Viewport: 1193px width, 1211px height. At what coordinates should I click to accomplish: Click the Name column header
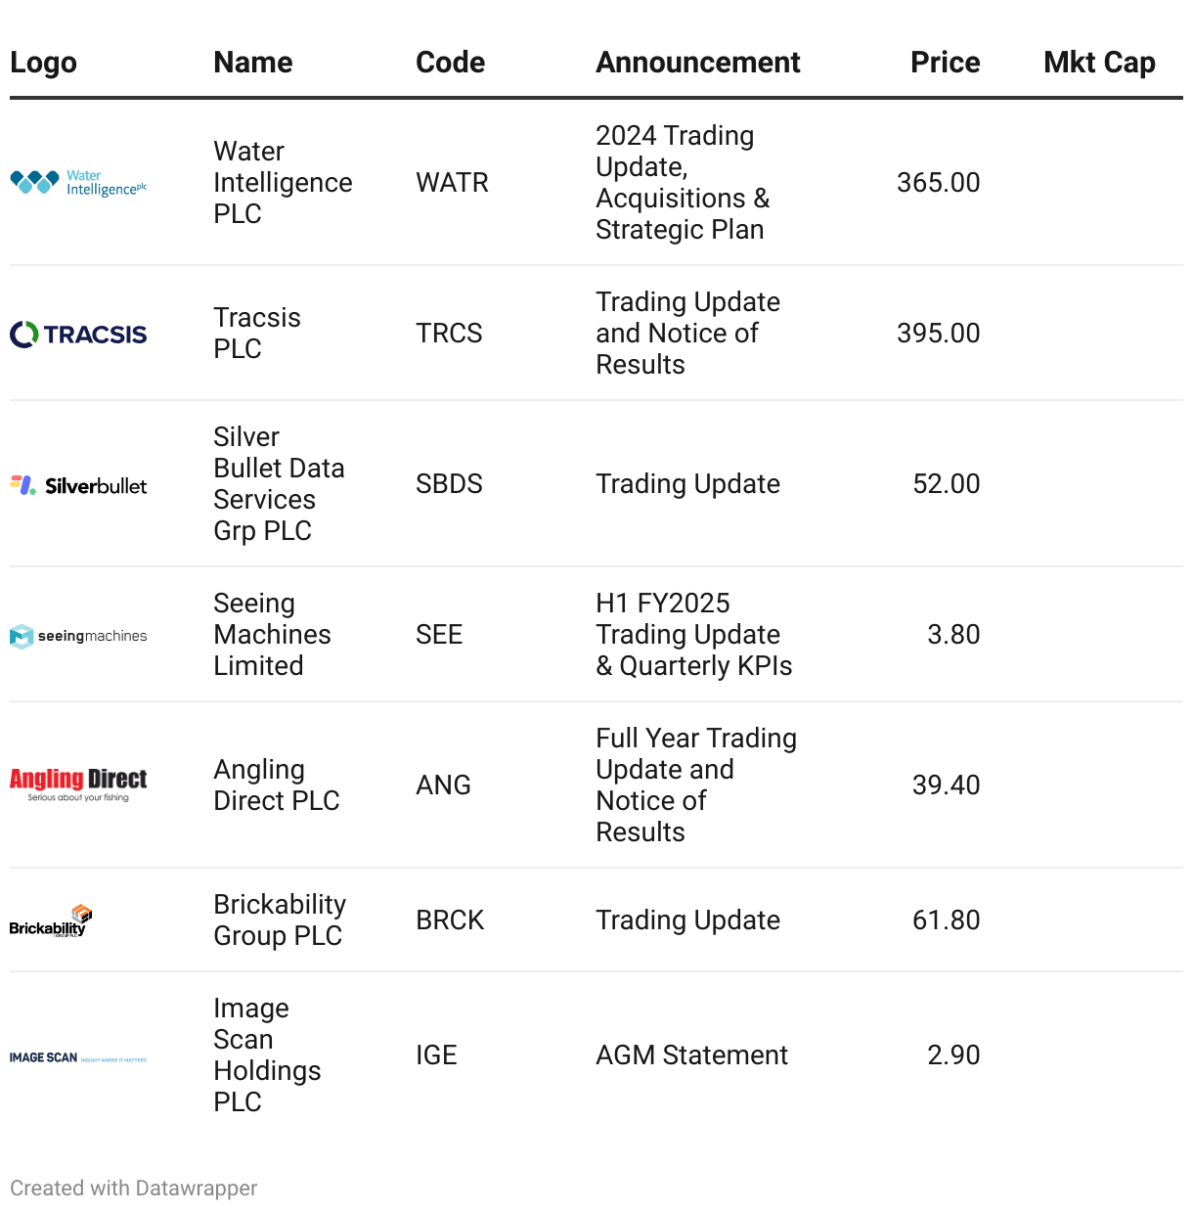(x=253, y=63)
